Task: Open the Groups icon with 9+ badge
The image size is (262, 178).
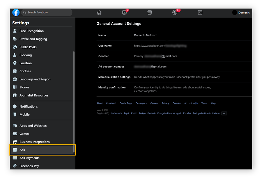Action: pyautogui.click(x=175, y=13)
